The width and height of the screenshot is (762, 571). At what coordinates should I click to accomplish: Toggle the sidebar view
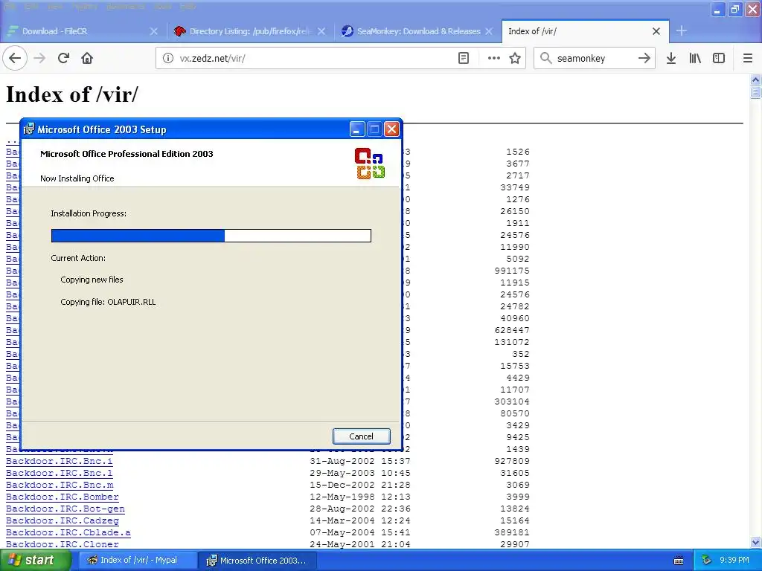(719, 58)
